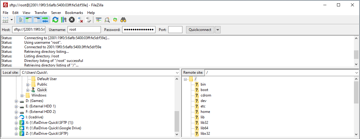Screen dimensions: 360x139
Task: Select the dev folder in remote tree
Action: tap(203, 101)
